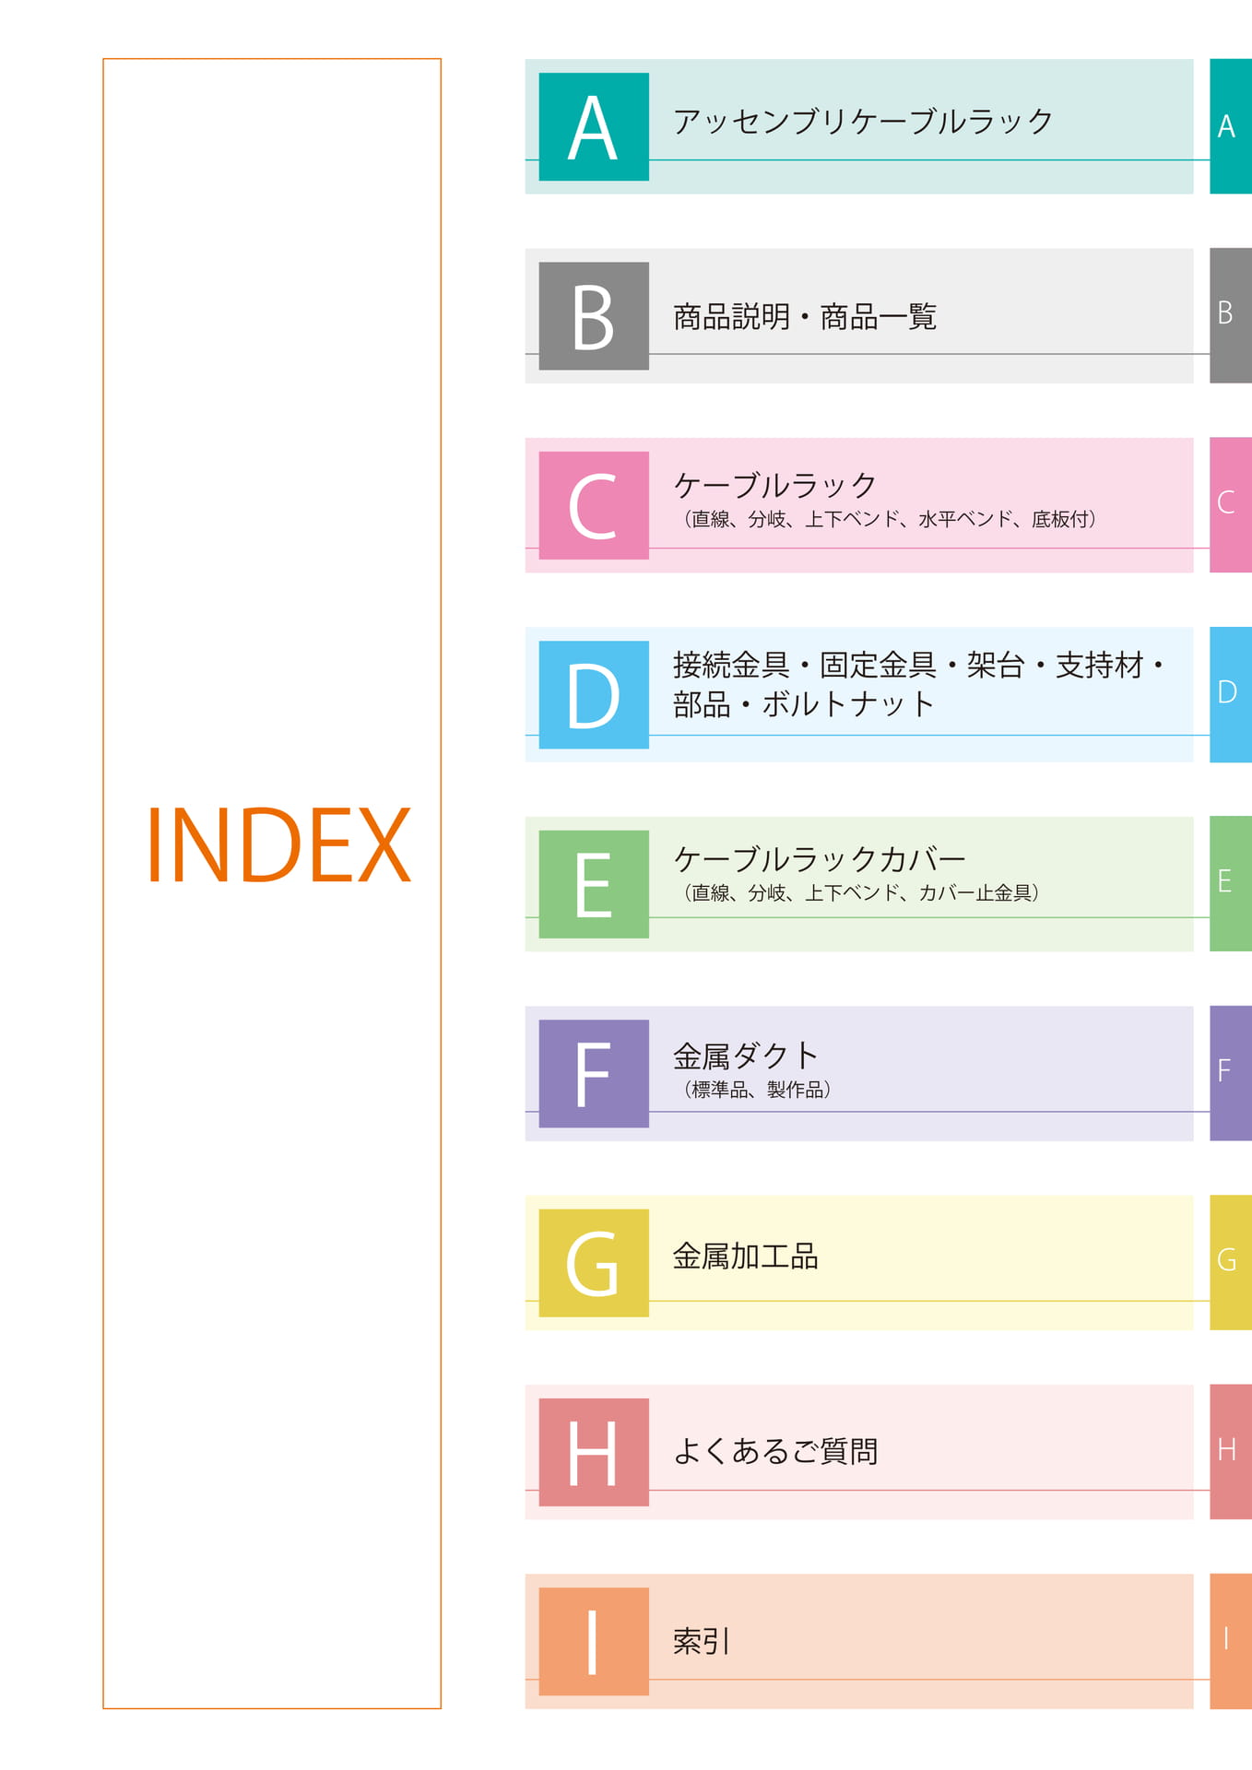Click the gray letter B icon
1252x1770 pixels.
(594, 316)
